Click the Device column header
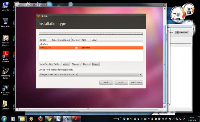 click(x=45, y=40)
